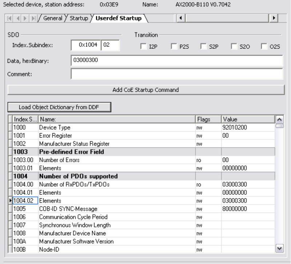This screenshot has height=264, width=291.
Task: Enable the P2S transition checkbox
Action: (174, 46)
